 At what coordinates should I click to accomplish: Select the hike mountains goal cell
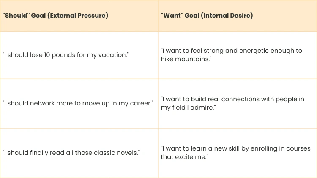[231, 55]
